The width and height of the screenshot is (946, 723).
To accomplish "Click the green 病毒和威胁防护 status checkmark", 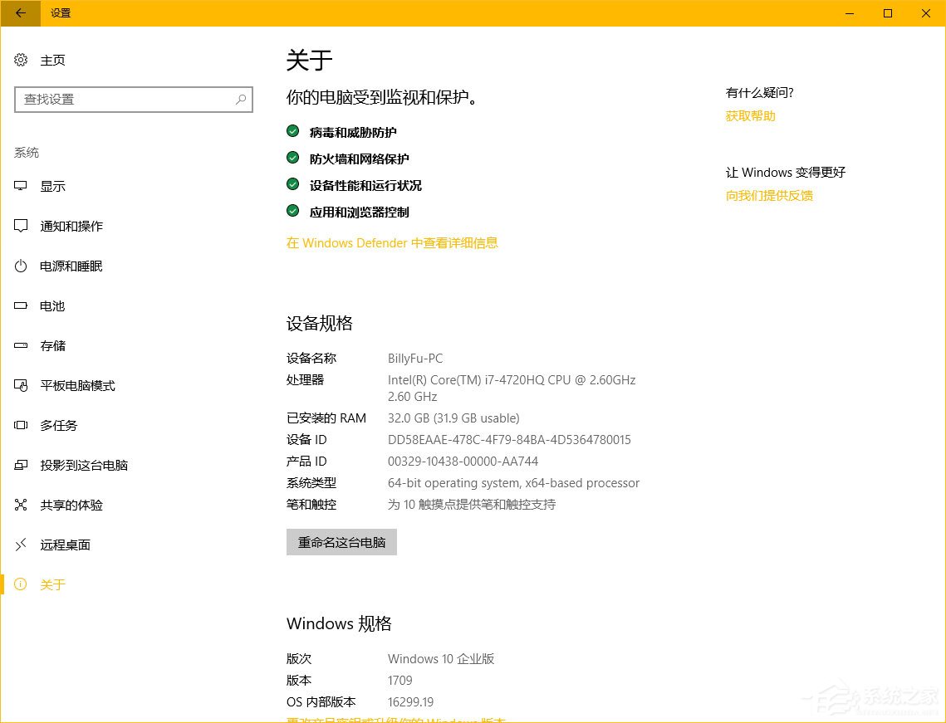I will coord(292,130).
